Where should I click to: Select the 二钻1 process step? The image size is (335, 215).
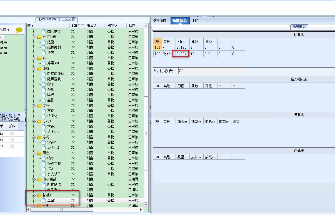[51, 200]
